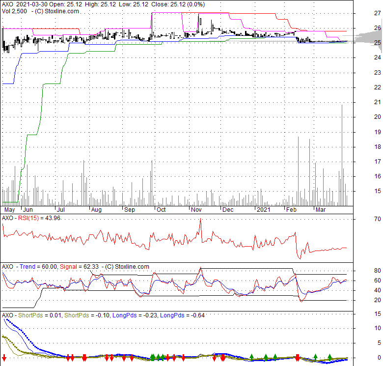Screen dimensions: 383x366
Task: Click the Oct label on the time axis
Action: click(161, 210)
